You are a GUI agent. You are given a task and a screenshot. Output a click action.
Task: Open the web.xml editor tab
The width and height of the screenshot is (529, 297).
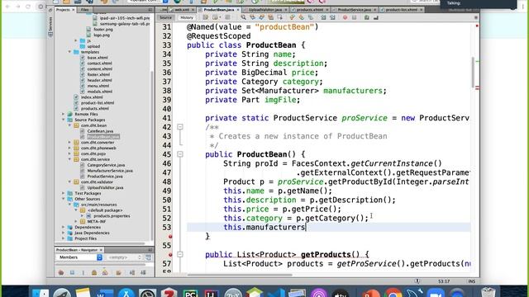[x=182, y=10]
